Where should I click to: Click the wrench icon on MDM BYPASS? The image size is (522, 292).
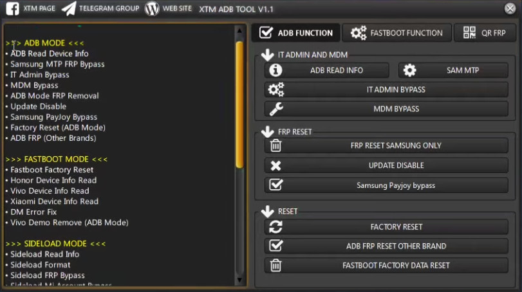click(x=276, y=109)
